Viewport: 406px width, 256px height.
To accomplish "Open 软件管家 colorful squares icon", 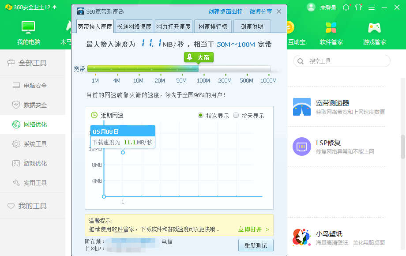I will pyautogui.click(x=331, y=28).
